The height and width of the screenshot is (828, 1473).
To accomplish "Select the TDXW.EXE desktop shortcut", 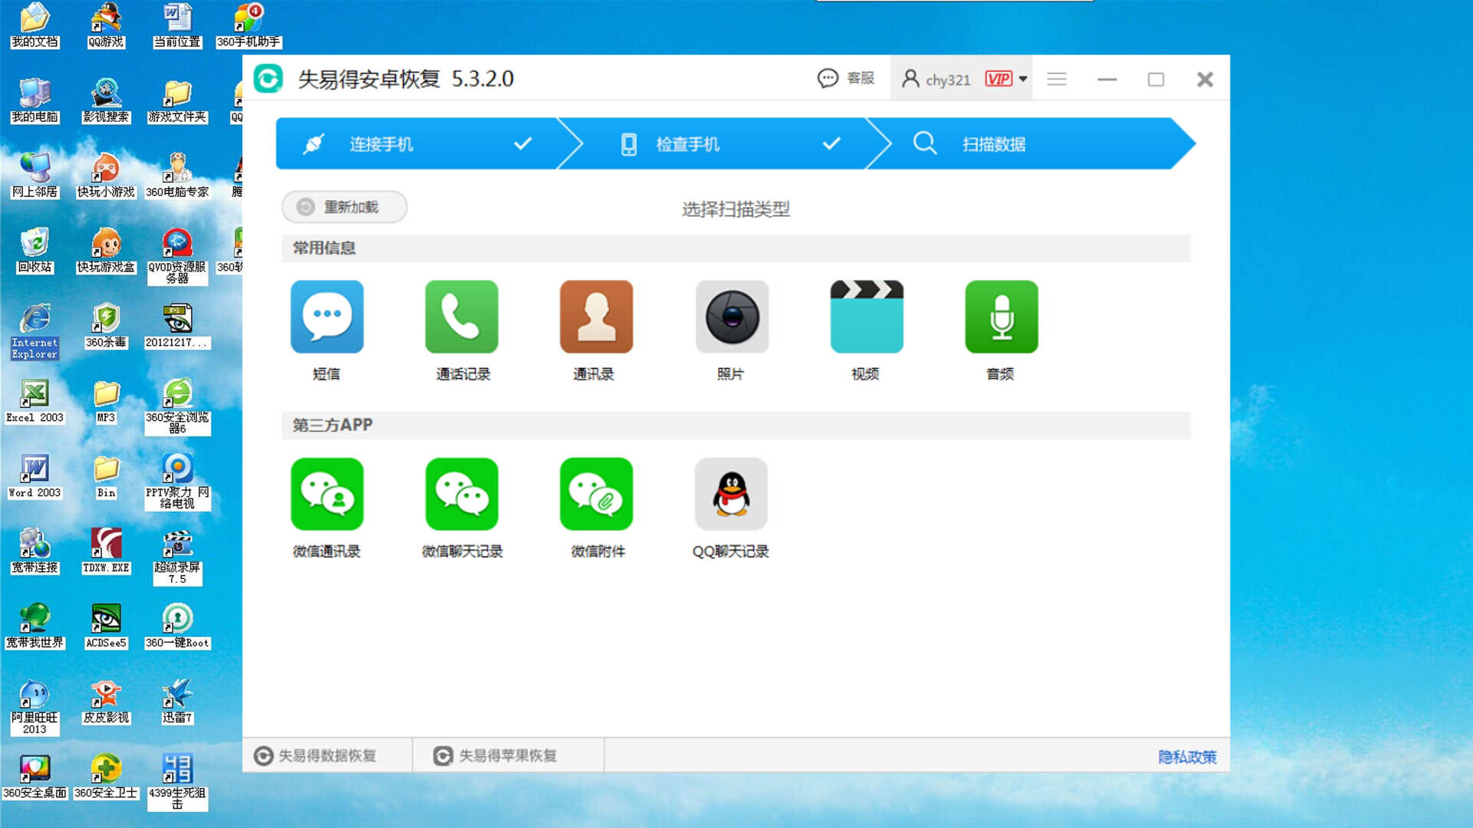I will point(106,551).
